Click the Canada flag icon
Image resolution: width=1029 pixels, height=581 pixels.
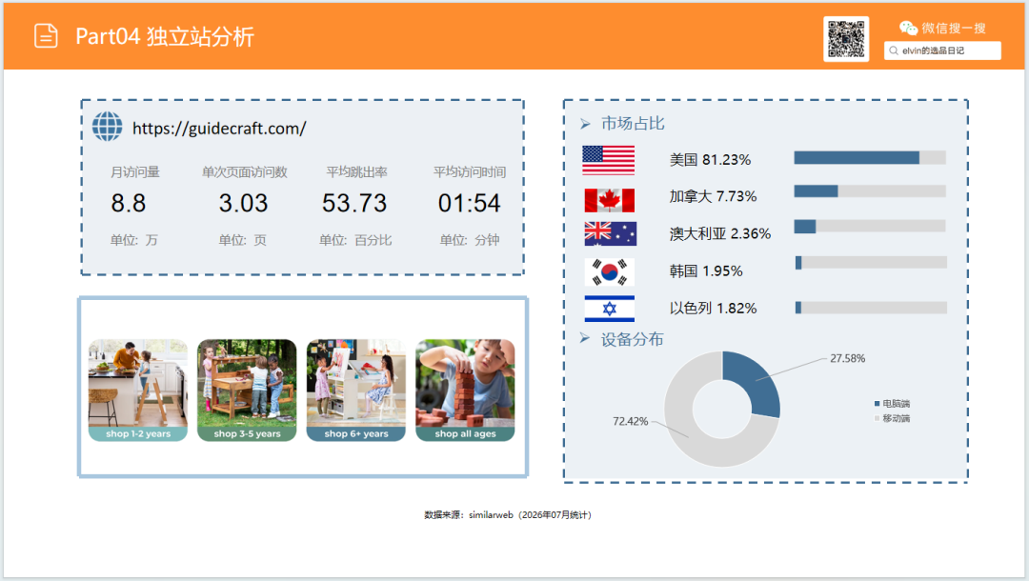tap(609, 201)
